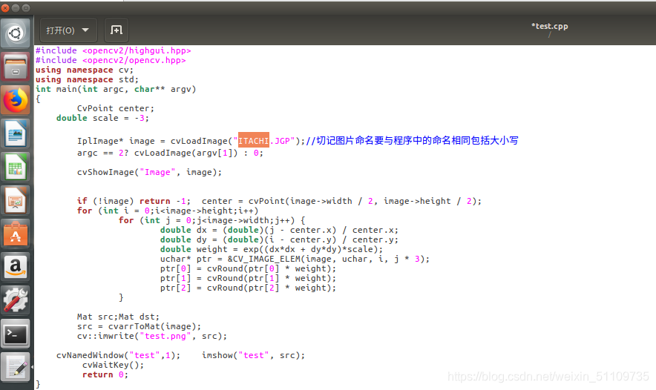Screen dimensions: 656x390
Task: Click the 'cvNamedWindow("test",1);' statement
Action: (119, 355)
